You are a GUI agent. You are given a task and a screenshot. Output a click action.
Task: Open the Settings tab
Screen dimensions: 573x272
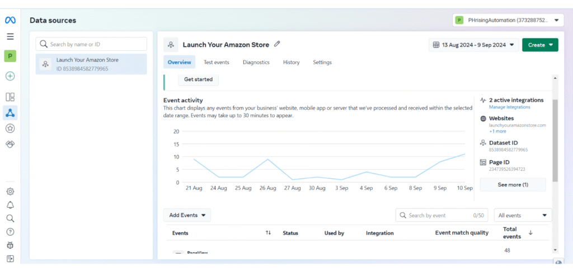[x=322, y=63]
